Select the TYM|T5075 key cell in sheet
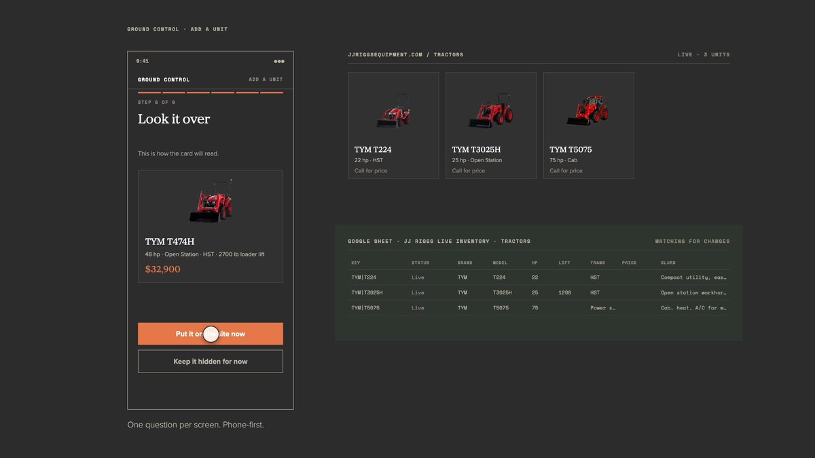 pos(365,308)
